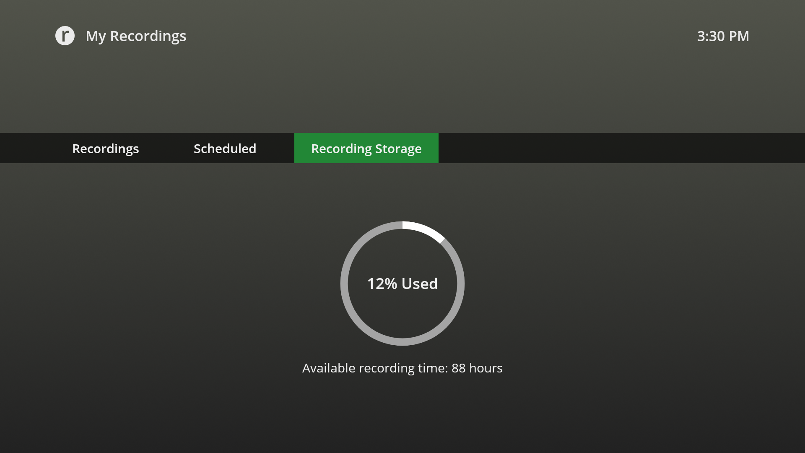Switch to the Scheduled tab
The width and height of the screenshot is (805, 453).
(x=225, y=148)
